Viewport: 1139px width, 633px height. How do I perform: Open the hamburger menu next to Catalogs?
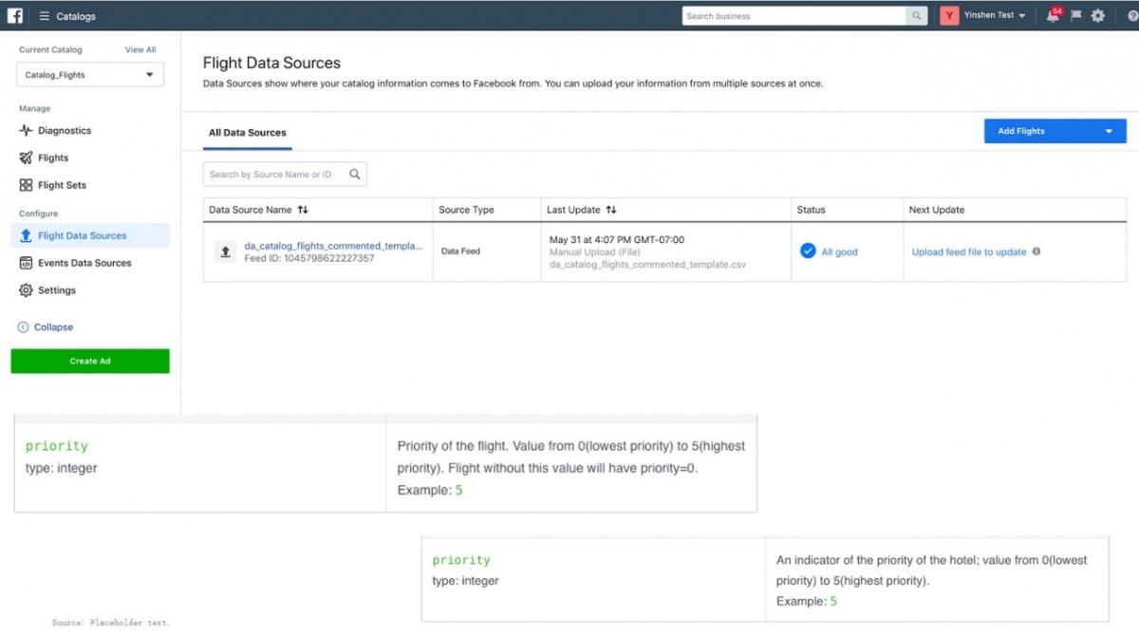[45, 16]
